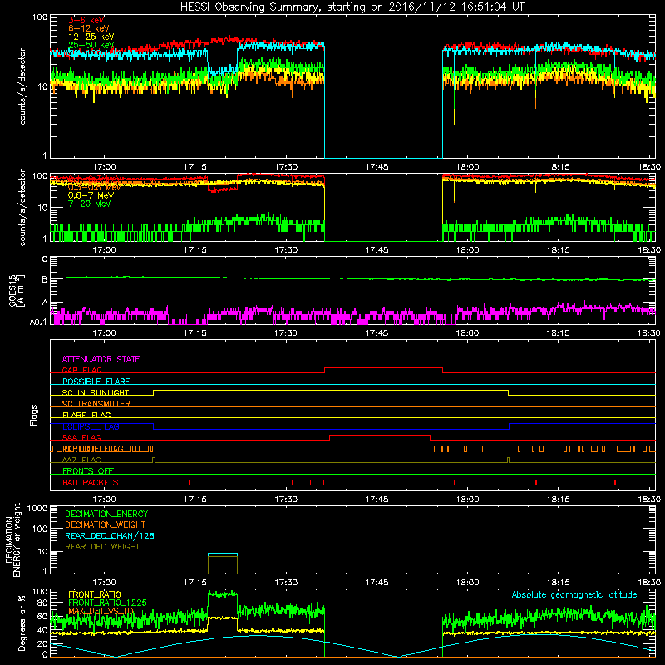This screenshot has width=665, height=665.
Task: Select the SC_IN_SUNLIGHT flag label
Action: pos(96,392)
